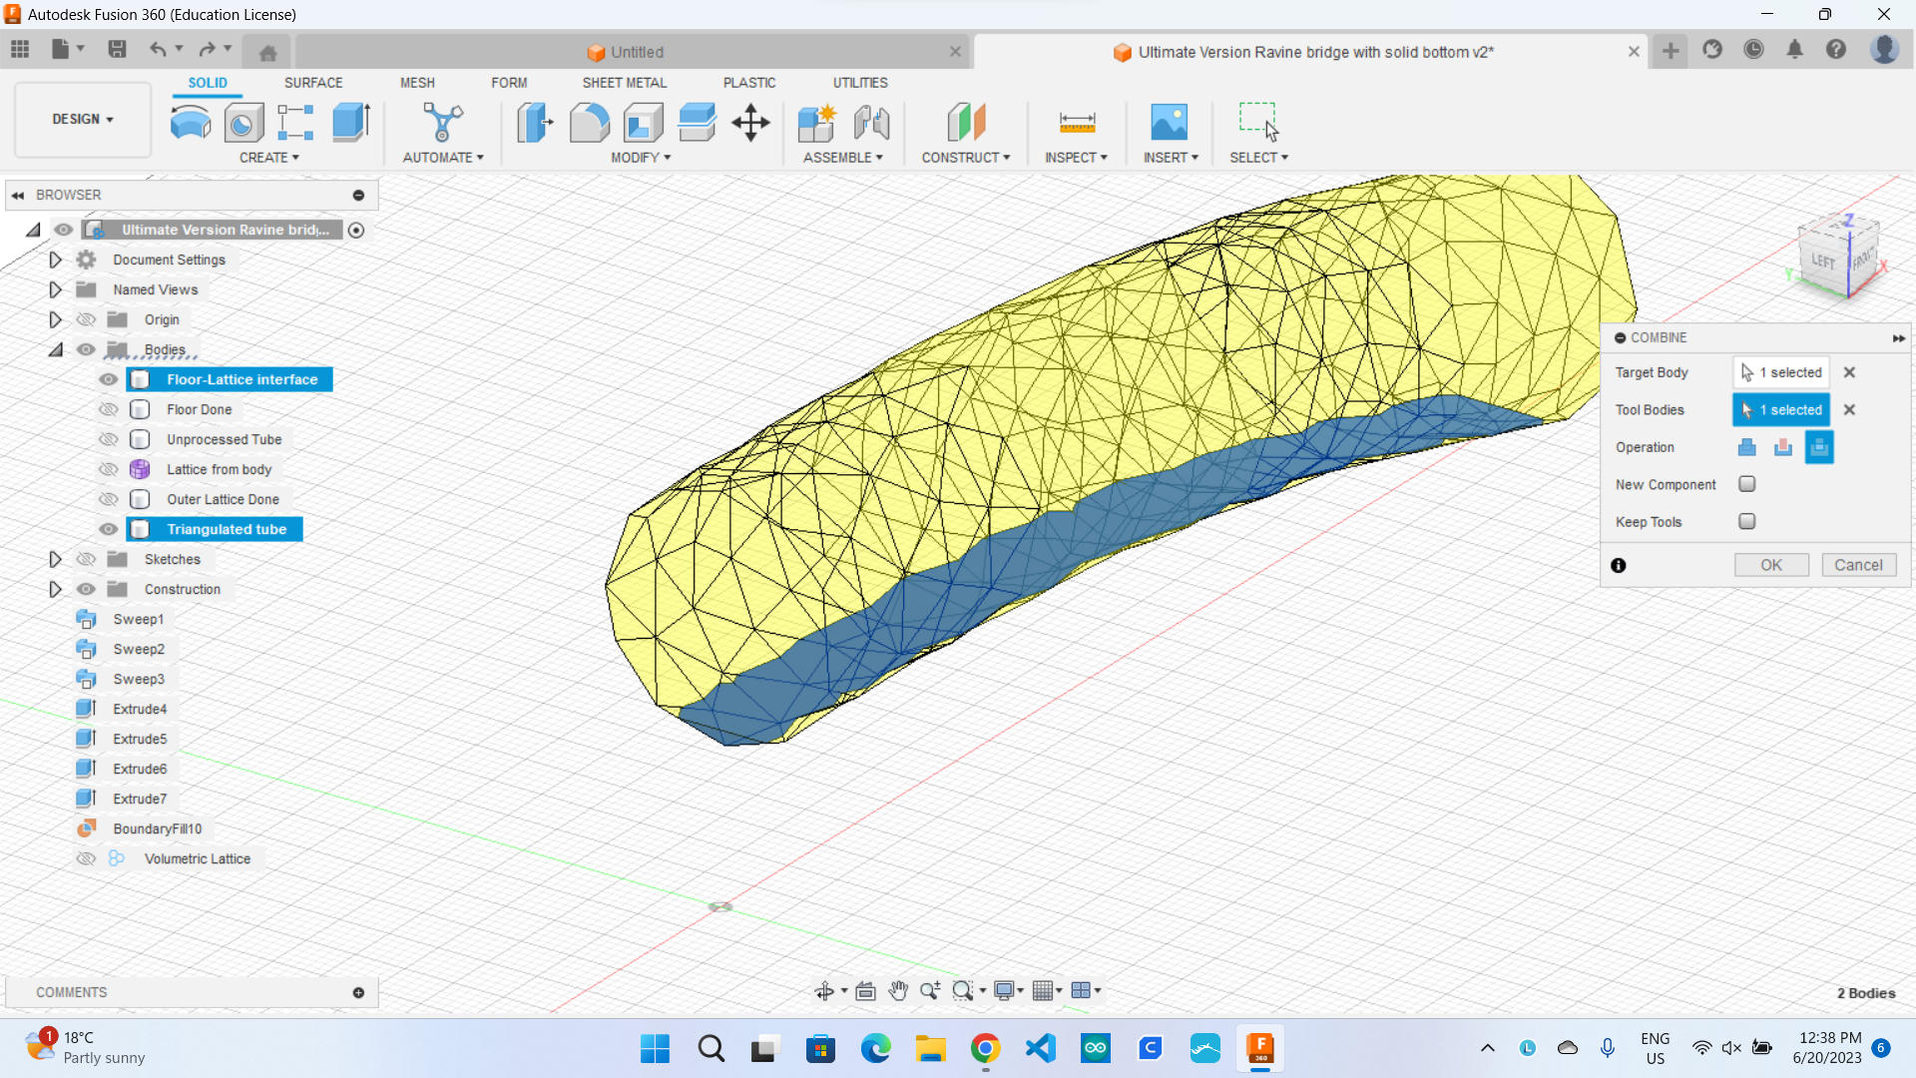Click the Press Pull tool icon
Screen dimensions: 1916x1078
click(534, 123)
